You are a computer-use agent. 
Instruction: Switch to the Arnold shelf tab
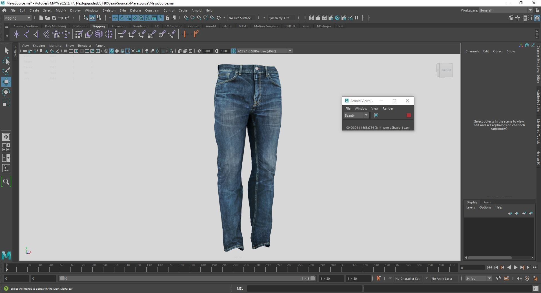211,26
